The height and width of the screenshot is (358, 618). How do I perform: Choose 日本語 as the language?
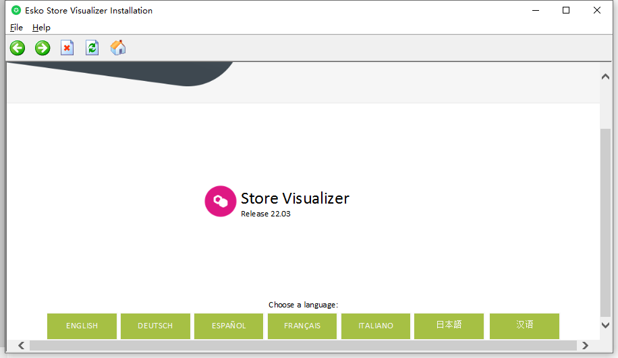(x=449, y=326)
